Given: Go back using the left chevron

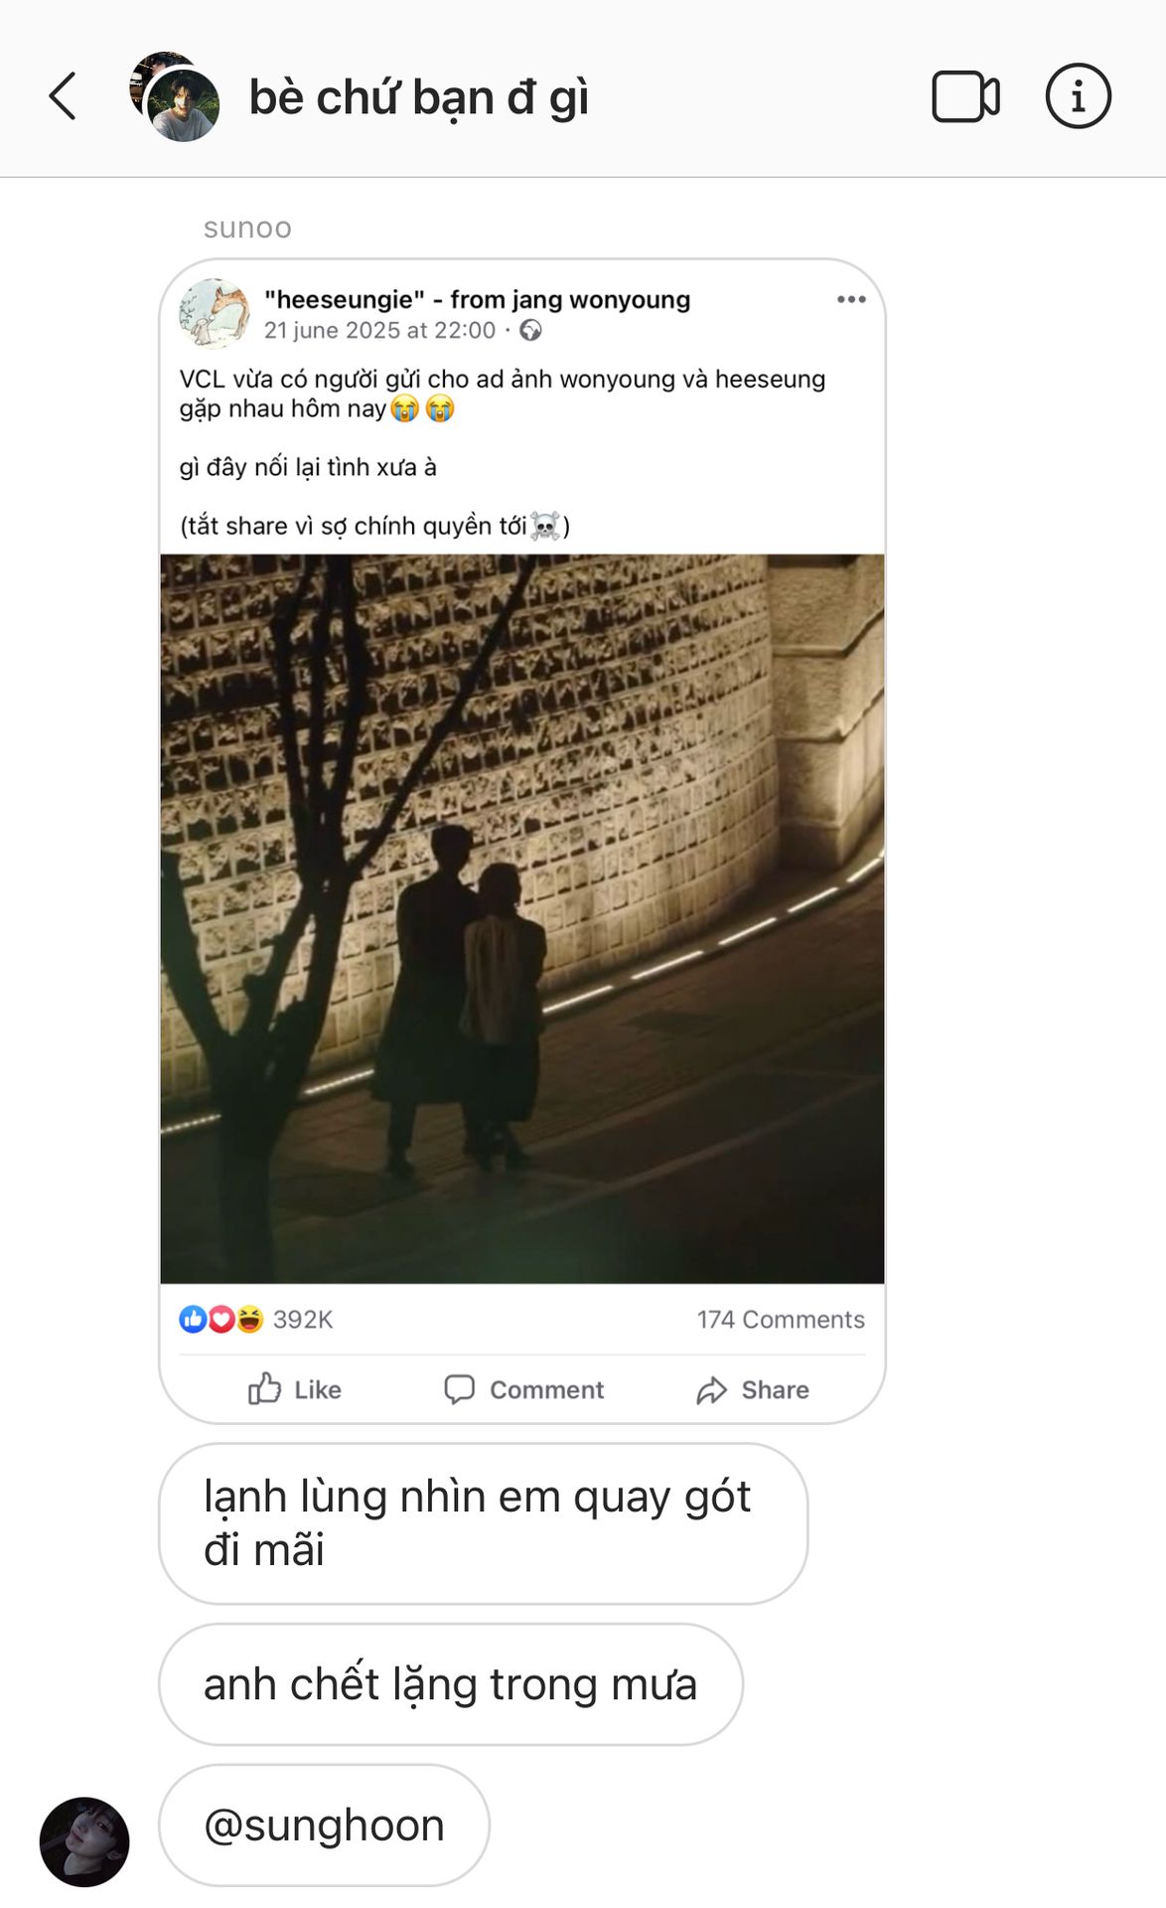Looking at the screenshot, I should click(63, 96).
